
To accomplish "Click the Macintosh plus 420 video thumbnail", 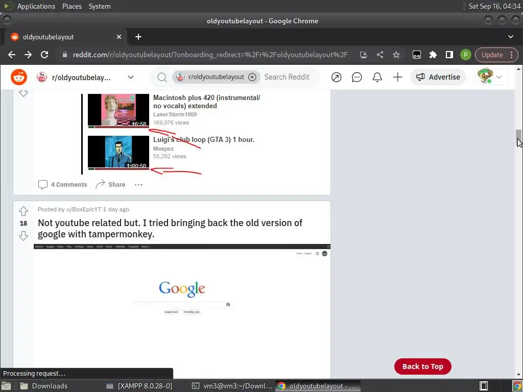I will [118, 111].
